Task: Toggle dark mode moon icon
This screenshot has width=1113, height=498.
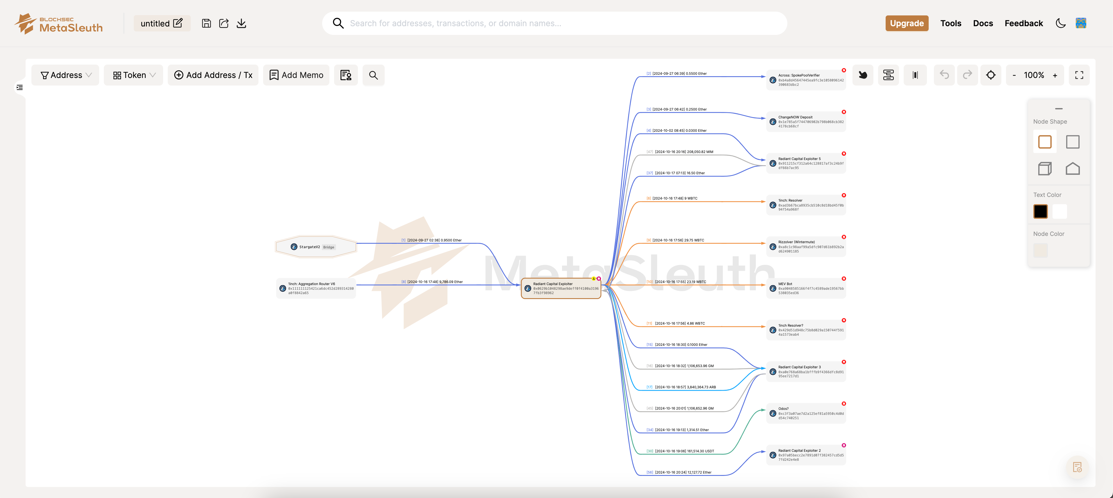Action: [1060, 23]
